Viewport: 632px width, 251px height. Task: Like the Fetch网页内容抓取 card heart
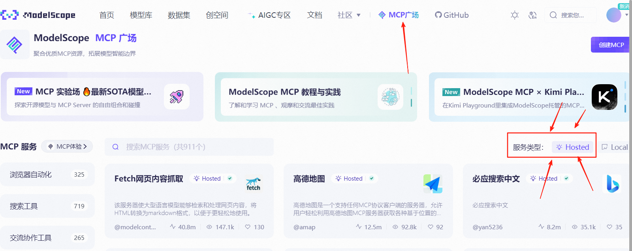coord(248,227)
